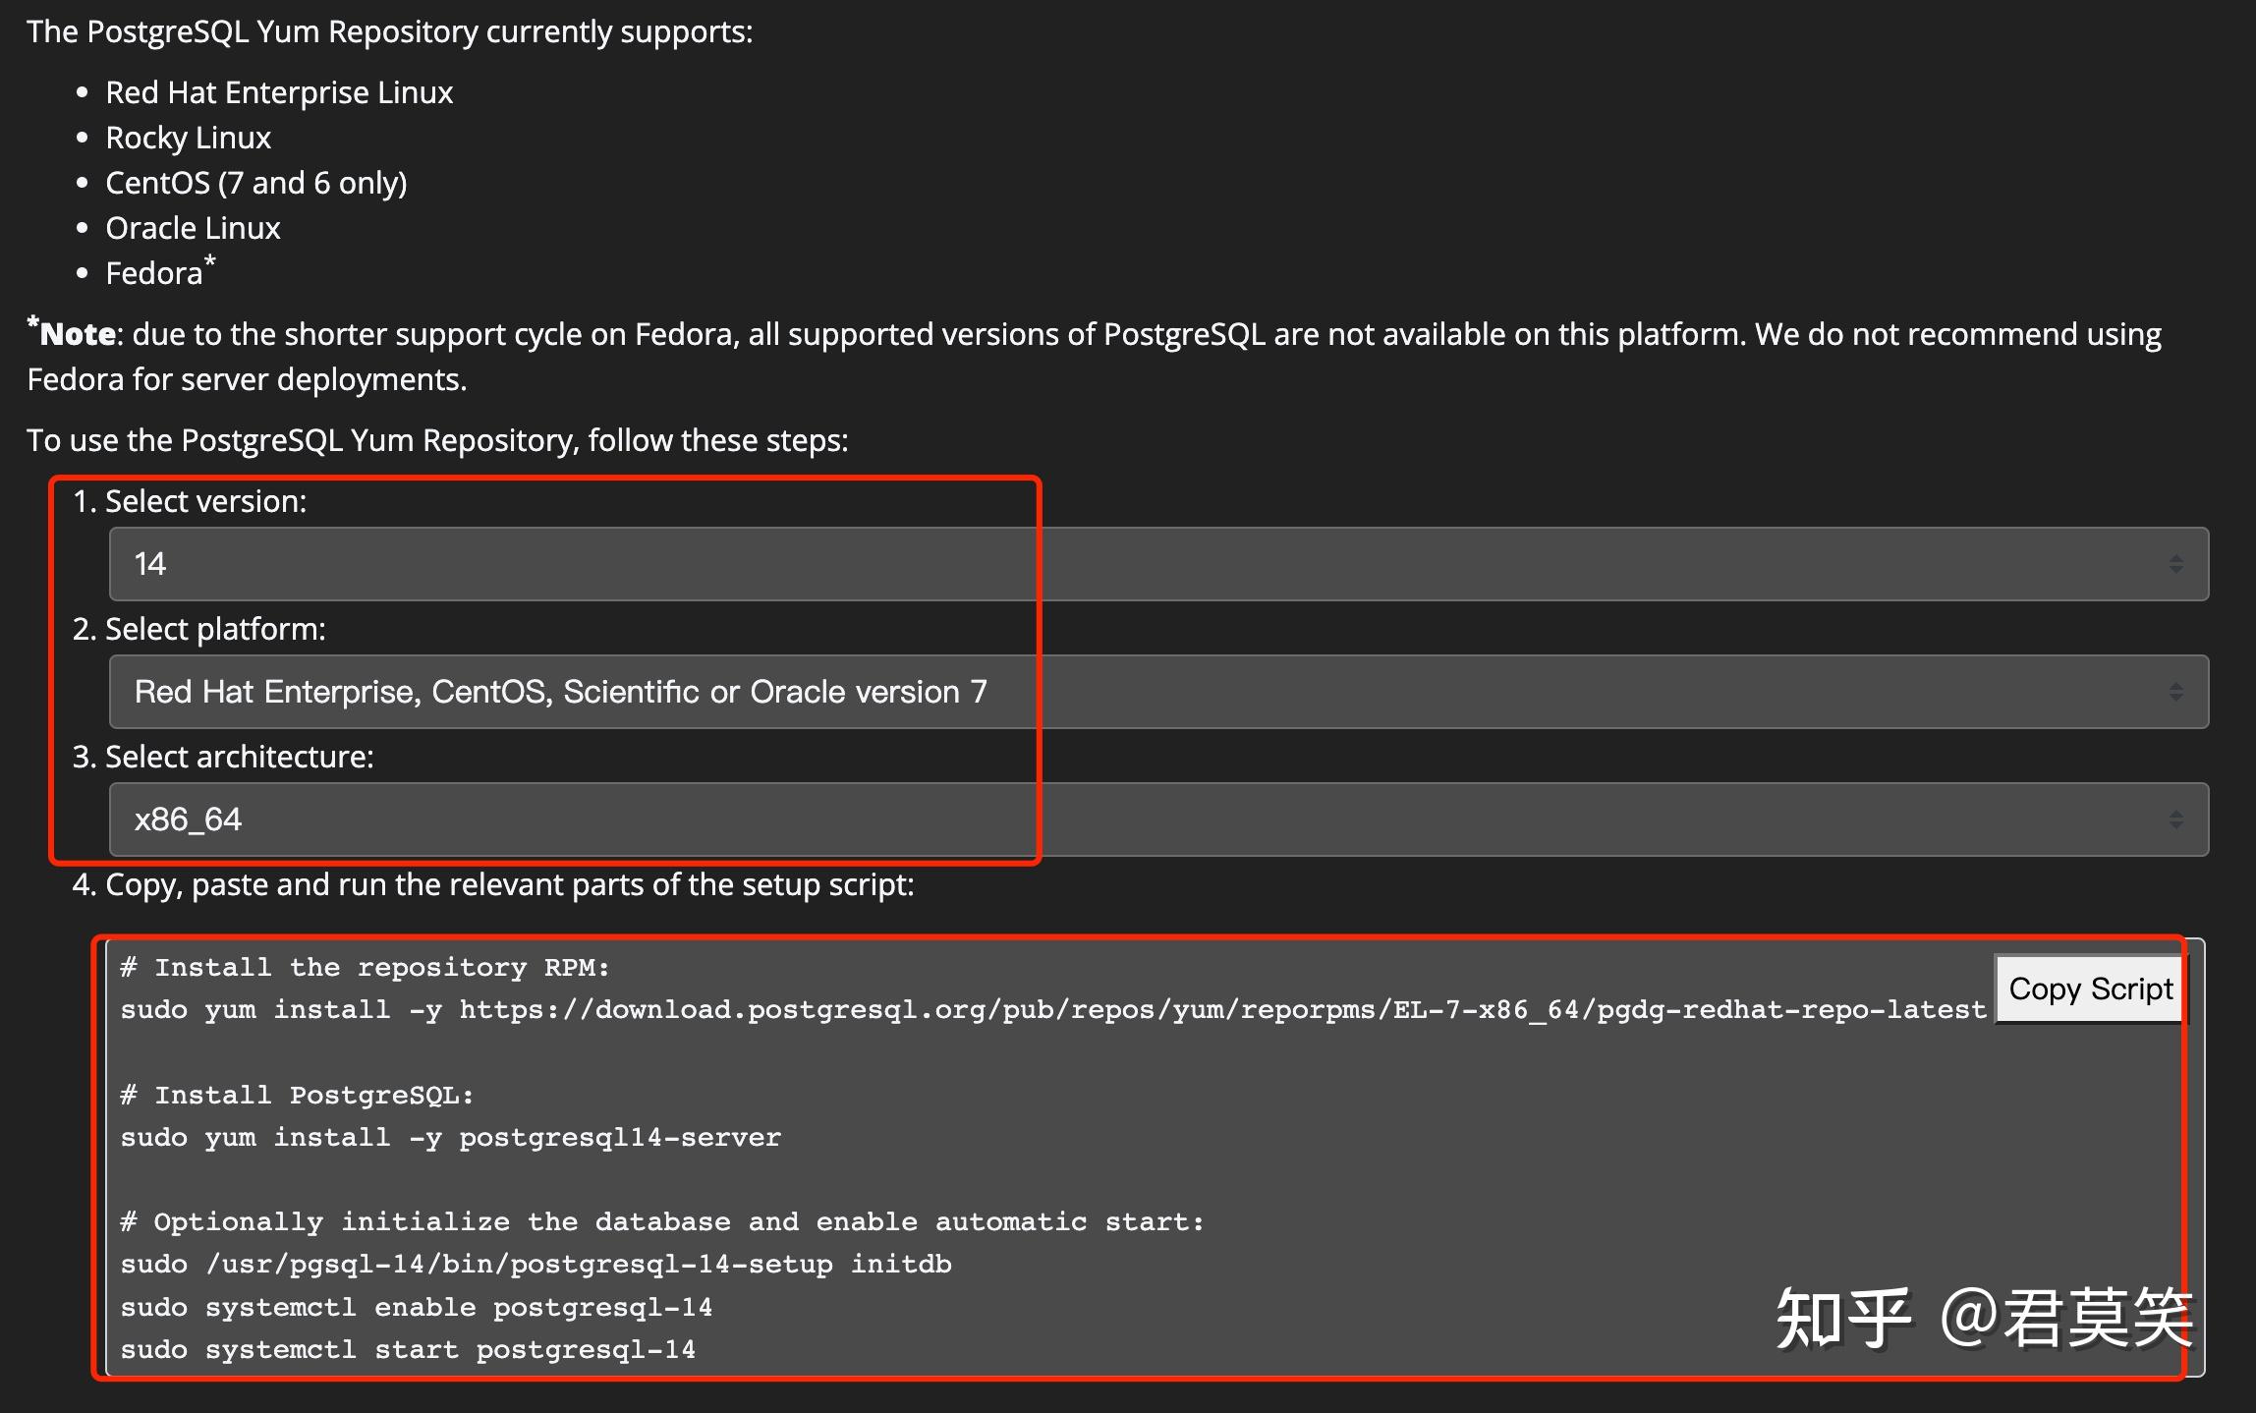Click the Copy Script button
The height and width of the screenshot is (1413, 2256).
2088,989
